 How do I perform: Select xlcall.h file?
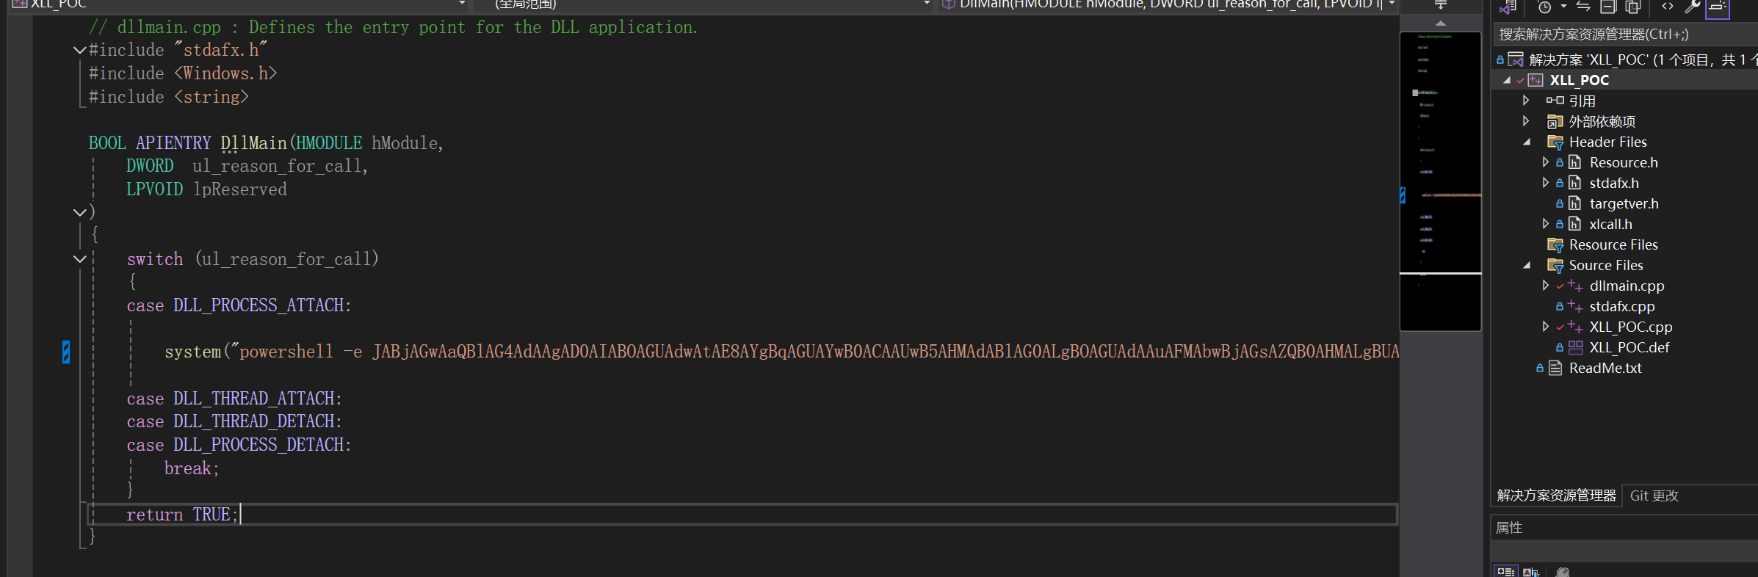1610,224
